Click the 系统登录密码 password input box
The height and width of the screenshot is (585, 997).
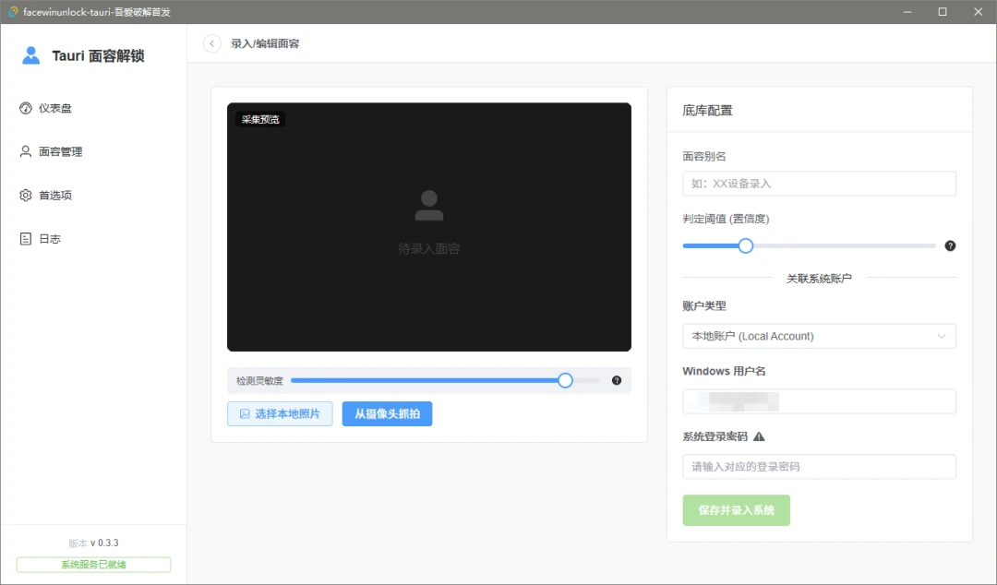pyautogui.click(x=819, y=467)
